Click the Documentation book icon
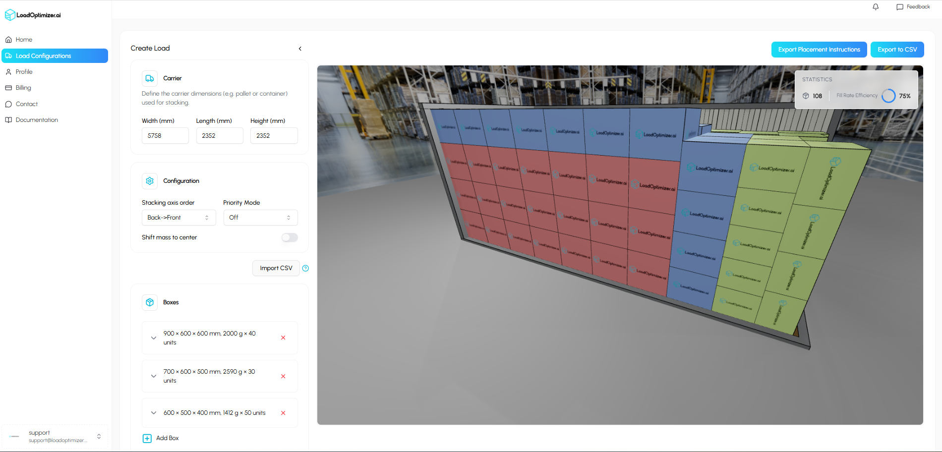The image size is (942, 452). (8, 119)
